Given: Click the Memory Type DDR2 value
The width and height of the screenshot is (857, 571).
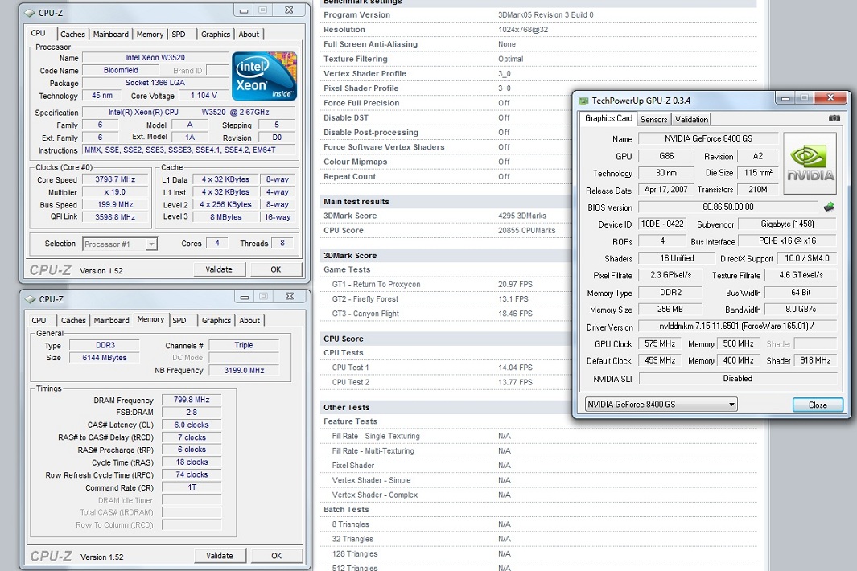Looking at the screenshot, I should coord(670,292).
